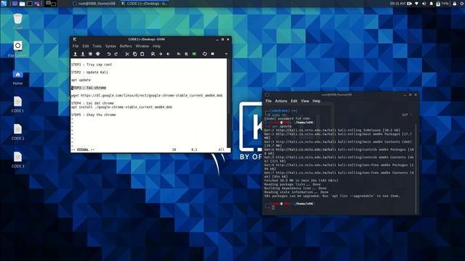Select the File System desktop icon

(x=17, y=49)
